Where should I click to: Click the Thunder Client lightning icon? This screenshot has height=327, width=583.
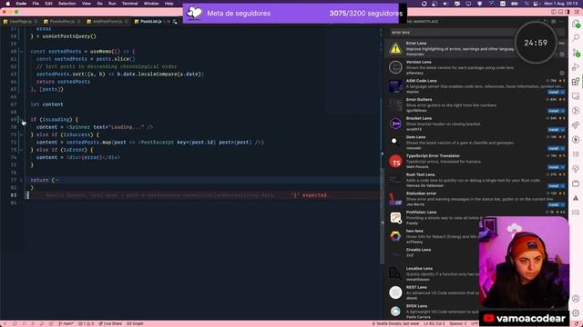click(x=576, y=139)
